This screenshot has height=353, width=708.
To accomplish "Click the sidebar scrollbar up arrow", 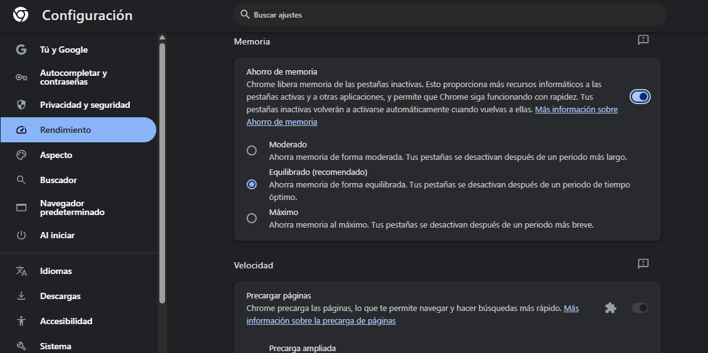I will (x=162, y=38).
